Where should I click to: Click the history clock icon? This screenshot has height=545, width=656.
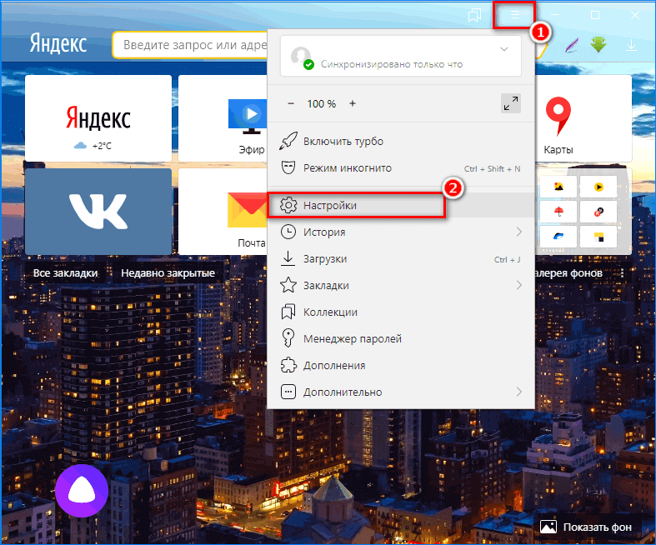pos(288,232)
